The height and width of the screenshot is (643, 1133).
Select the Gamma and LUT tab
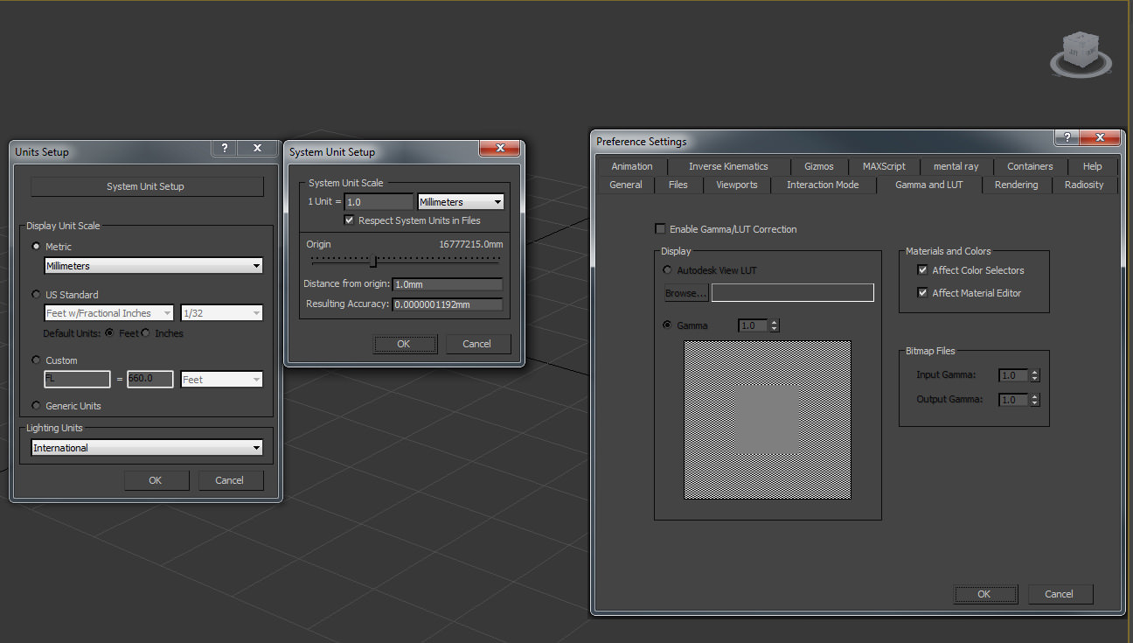[x=929, y=185]
